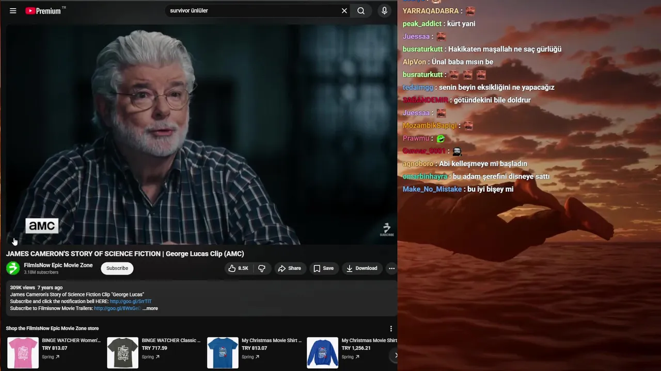Open the FilmIsNow Epic Movie Zone channel name
The image size is (661, 371).
click(x=58, y=265)
